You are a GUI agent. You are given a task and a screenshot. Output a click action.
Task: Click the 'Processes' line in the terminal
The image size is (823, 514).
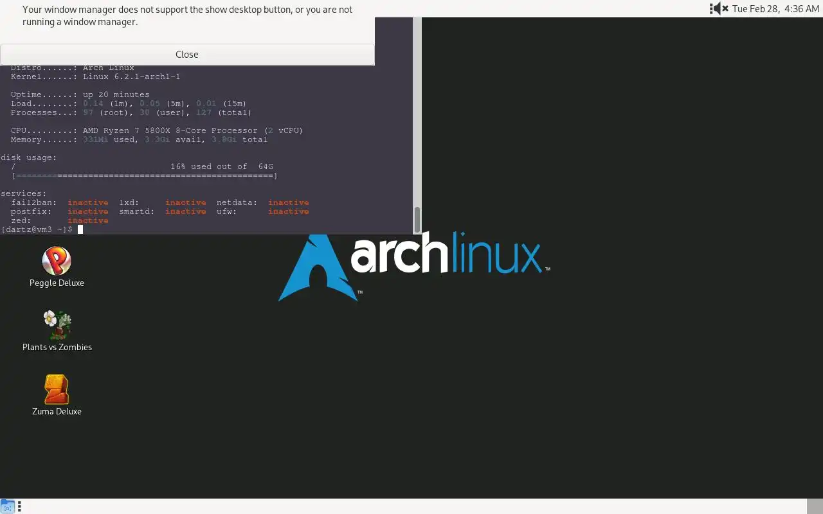point(131,112)
